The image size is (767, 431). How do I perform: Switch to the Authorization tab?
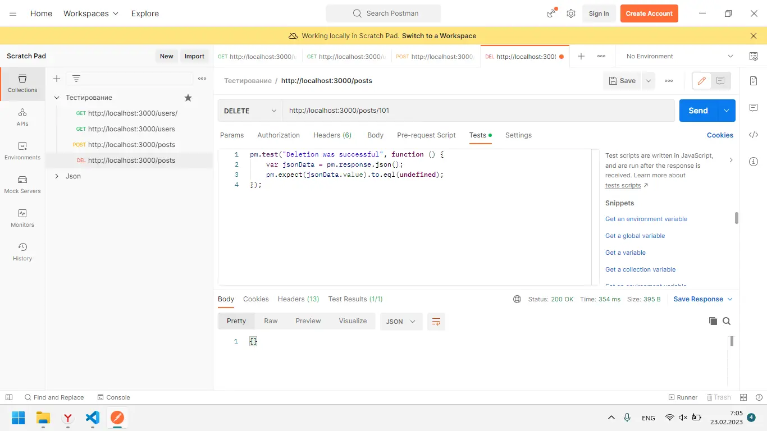click(279, 135)
